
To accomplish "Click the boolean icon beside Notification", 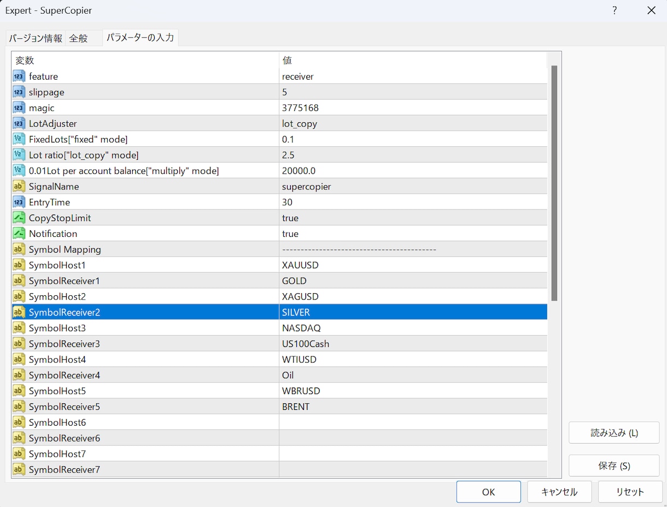I will pos(19,234).
